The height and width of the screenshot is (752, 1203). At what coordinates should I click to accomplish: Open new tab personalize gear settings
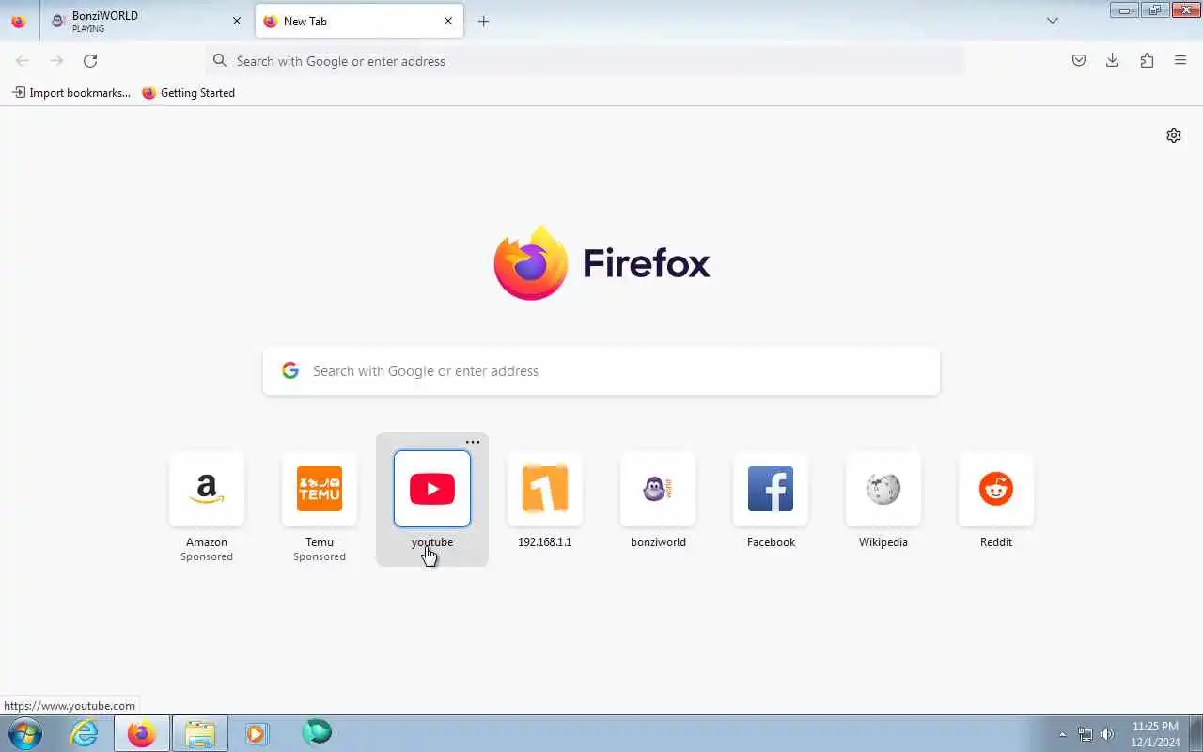click(1174, 135)
